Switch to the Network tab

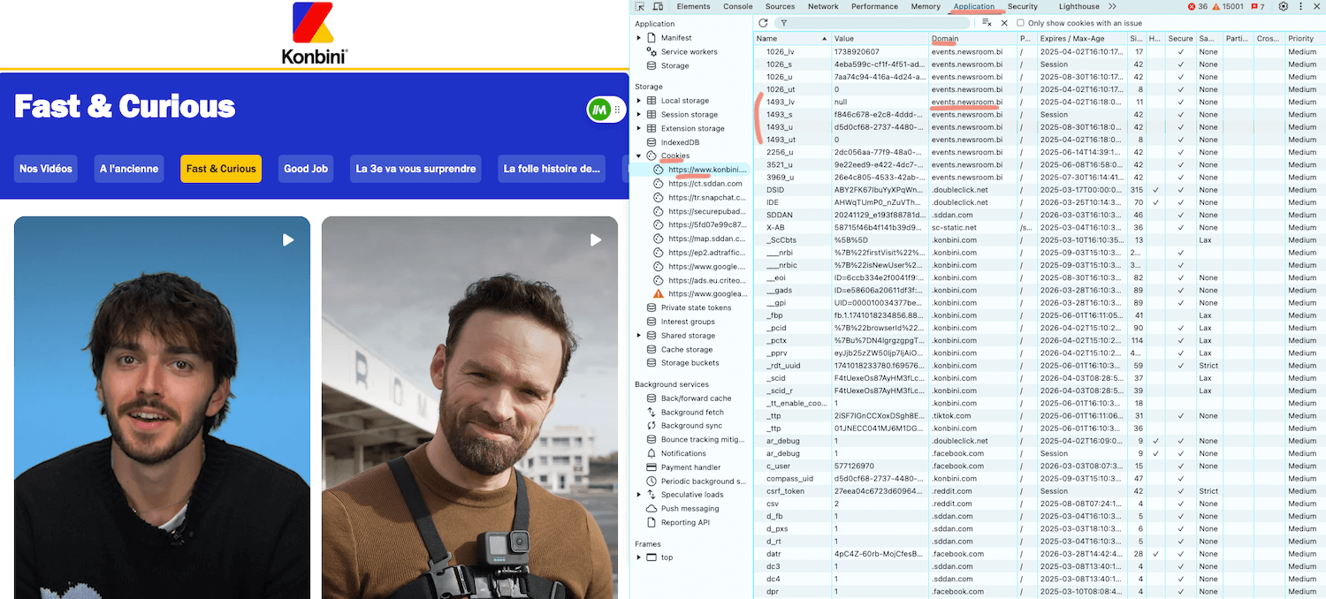pos(823,6)
